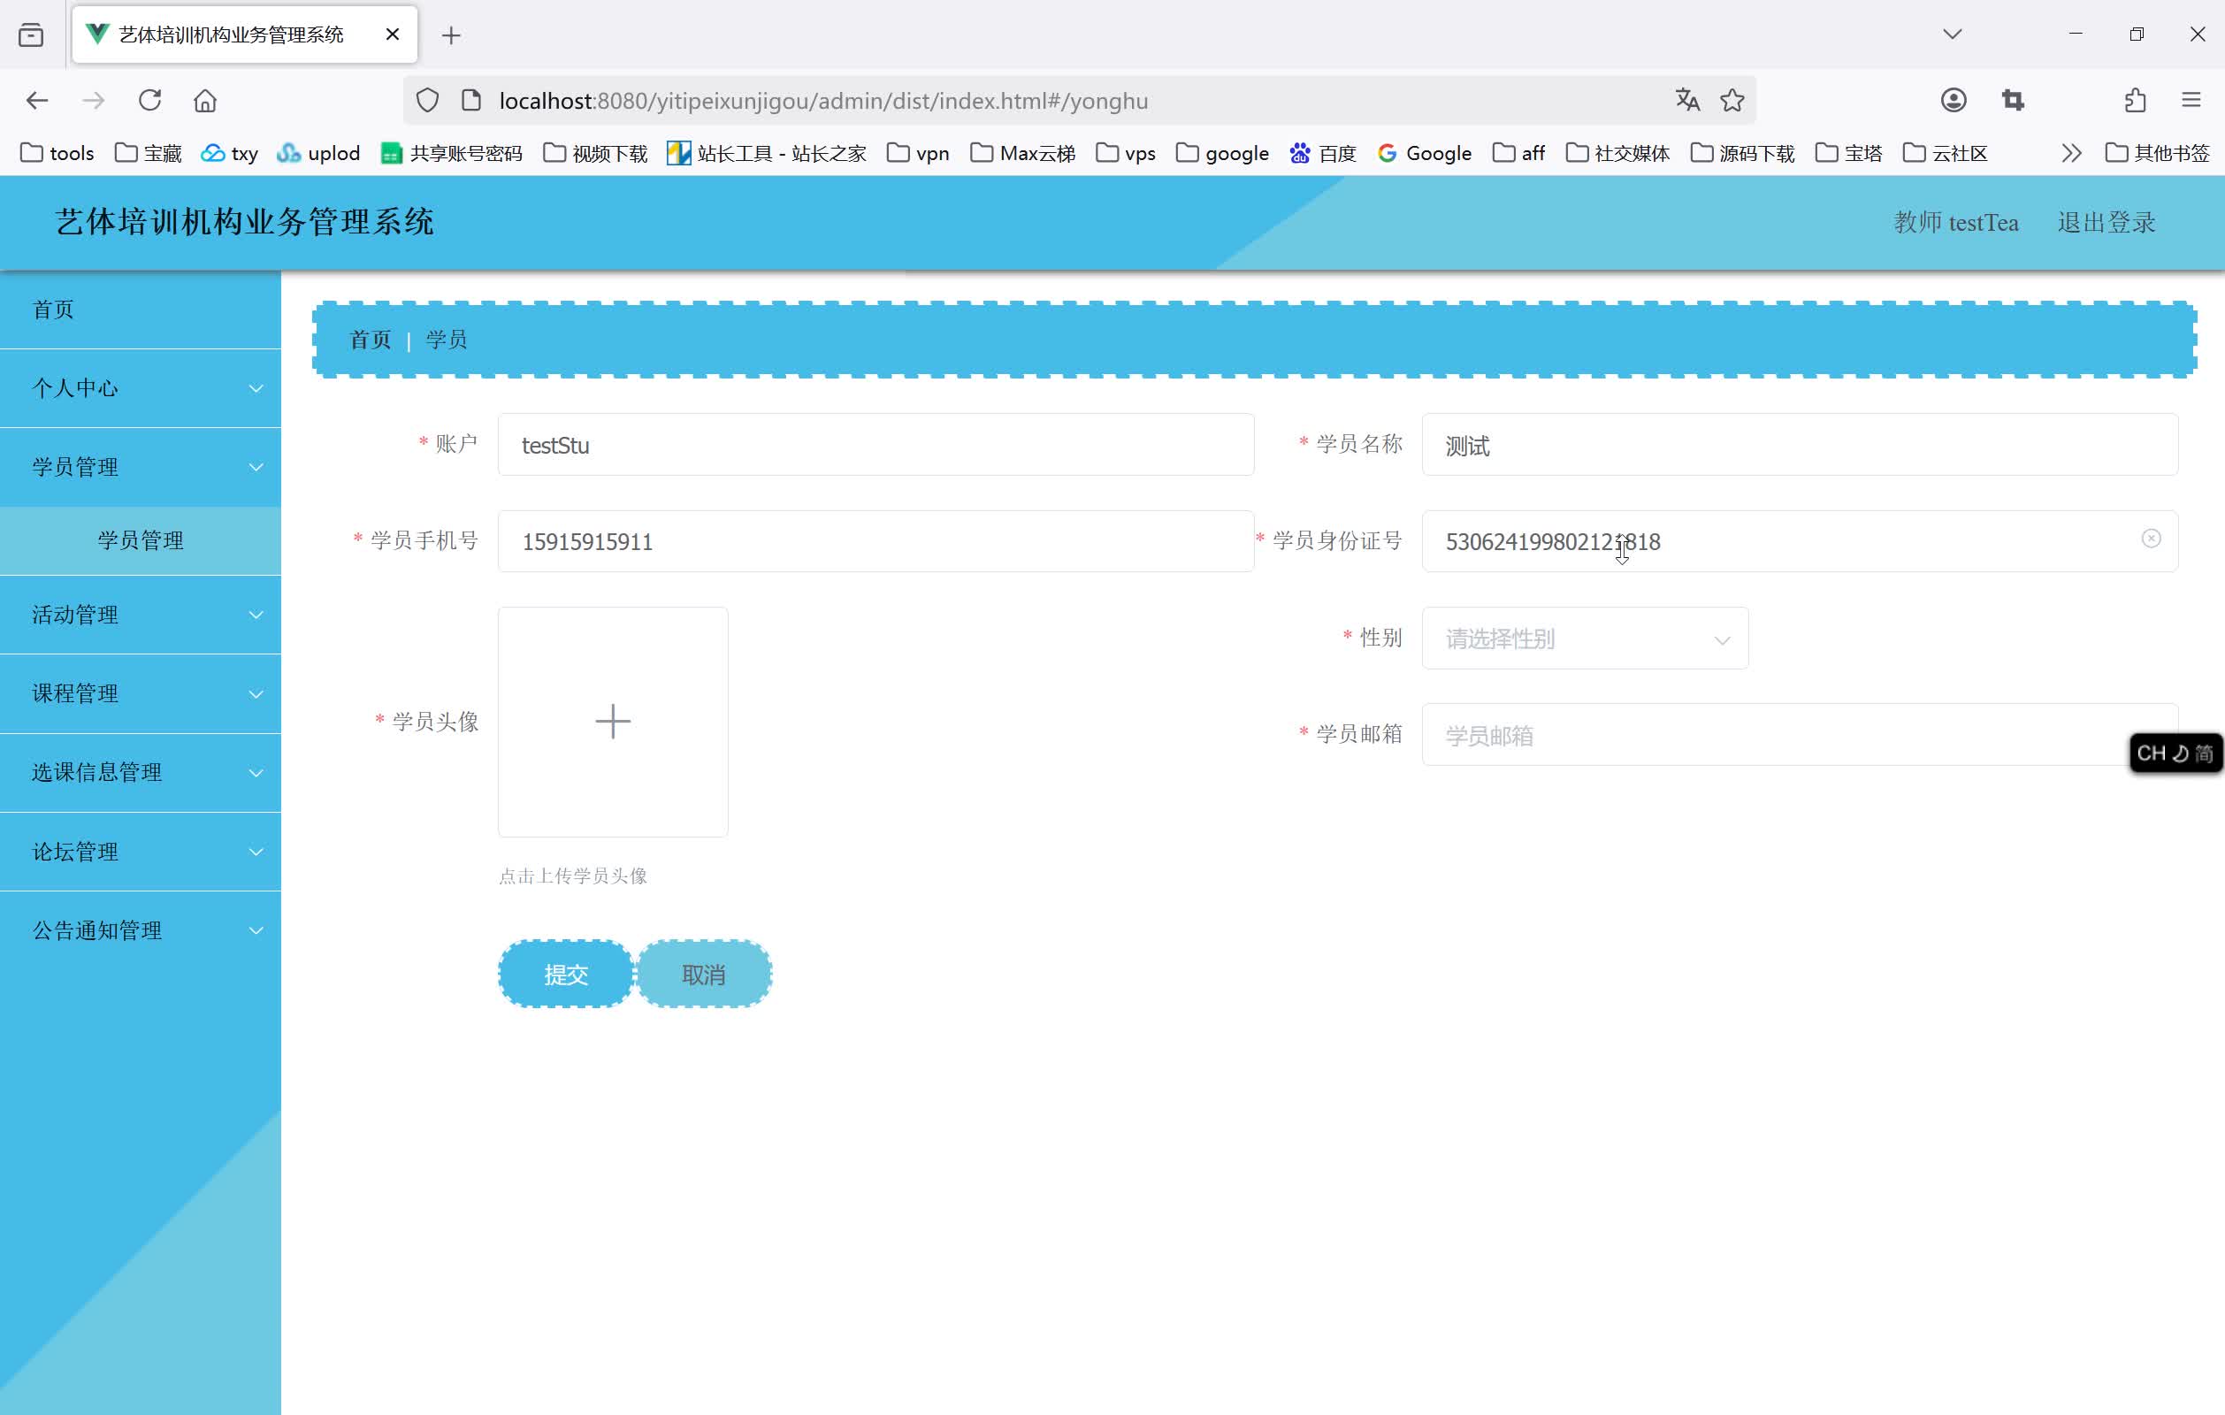Show more bookmarks with the double-chevron
Screen dimensions: 2225x1415
click(2071, 153)
